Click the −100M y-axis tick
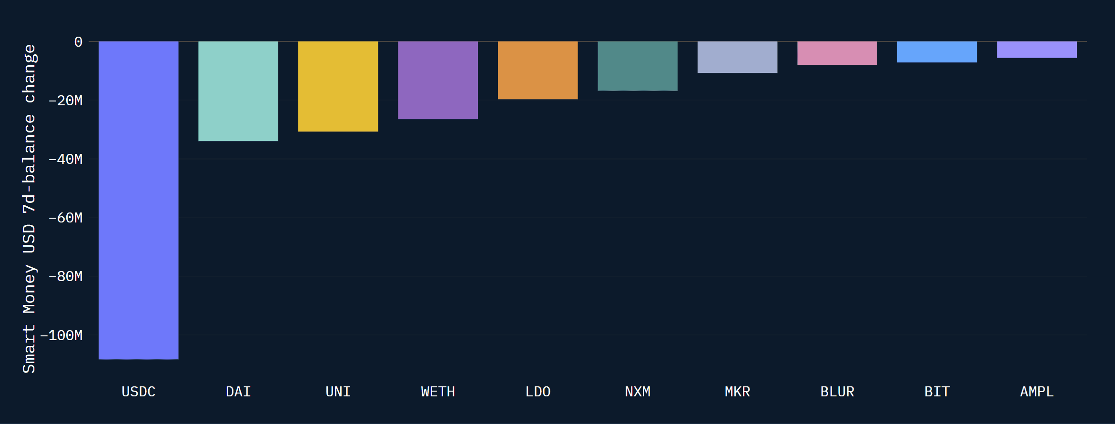The image size is (1115, 424). (x=61, y=335)
